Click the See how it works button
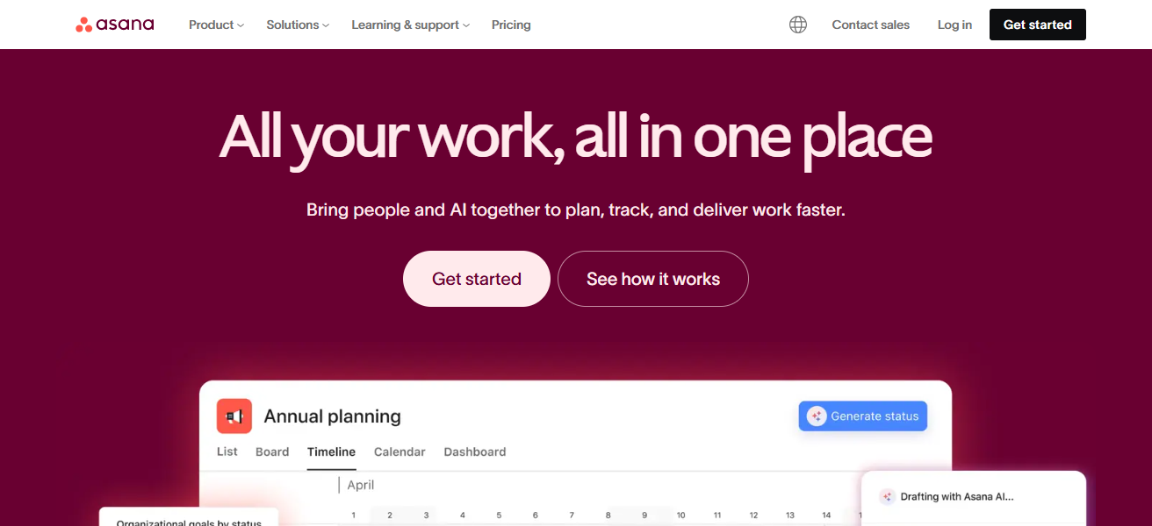1152x526 pixels. 653,279
